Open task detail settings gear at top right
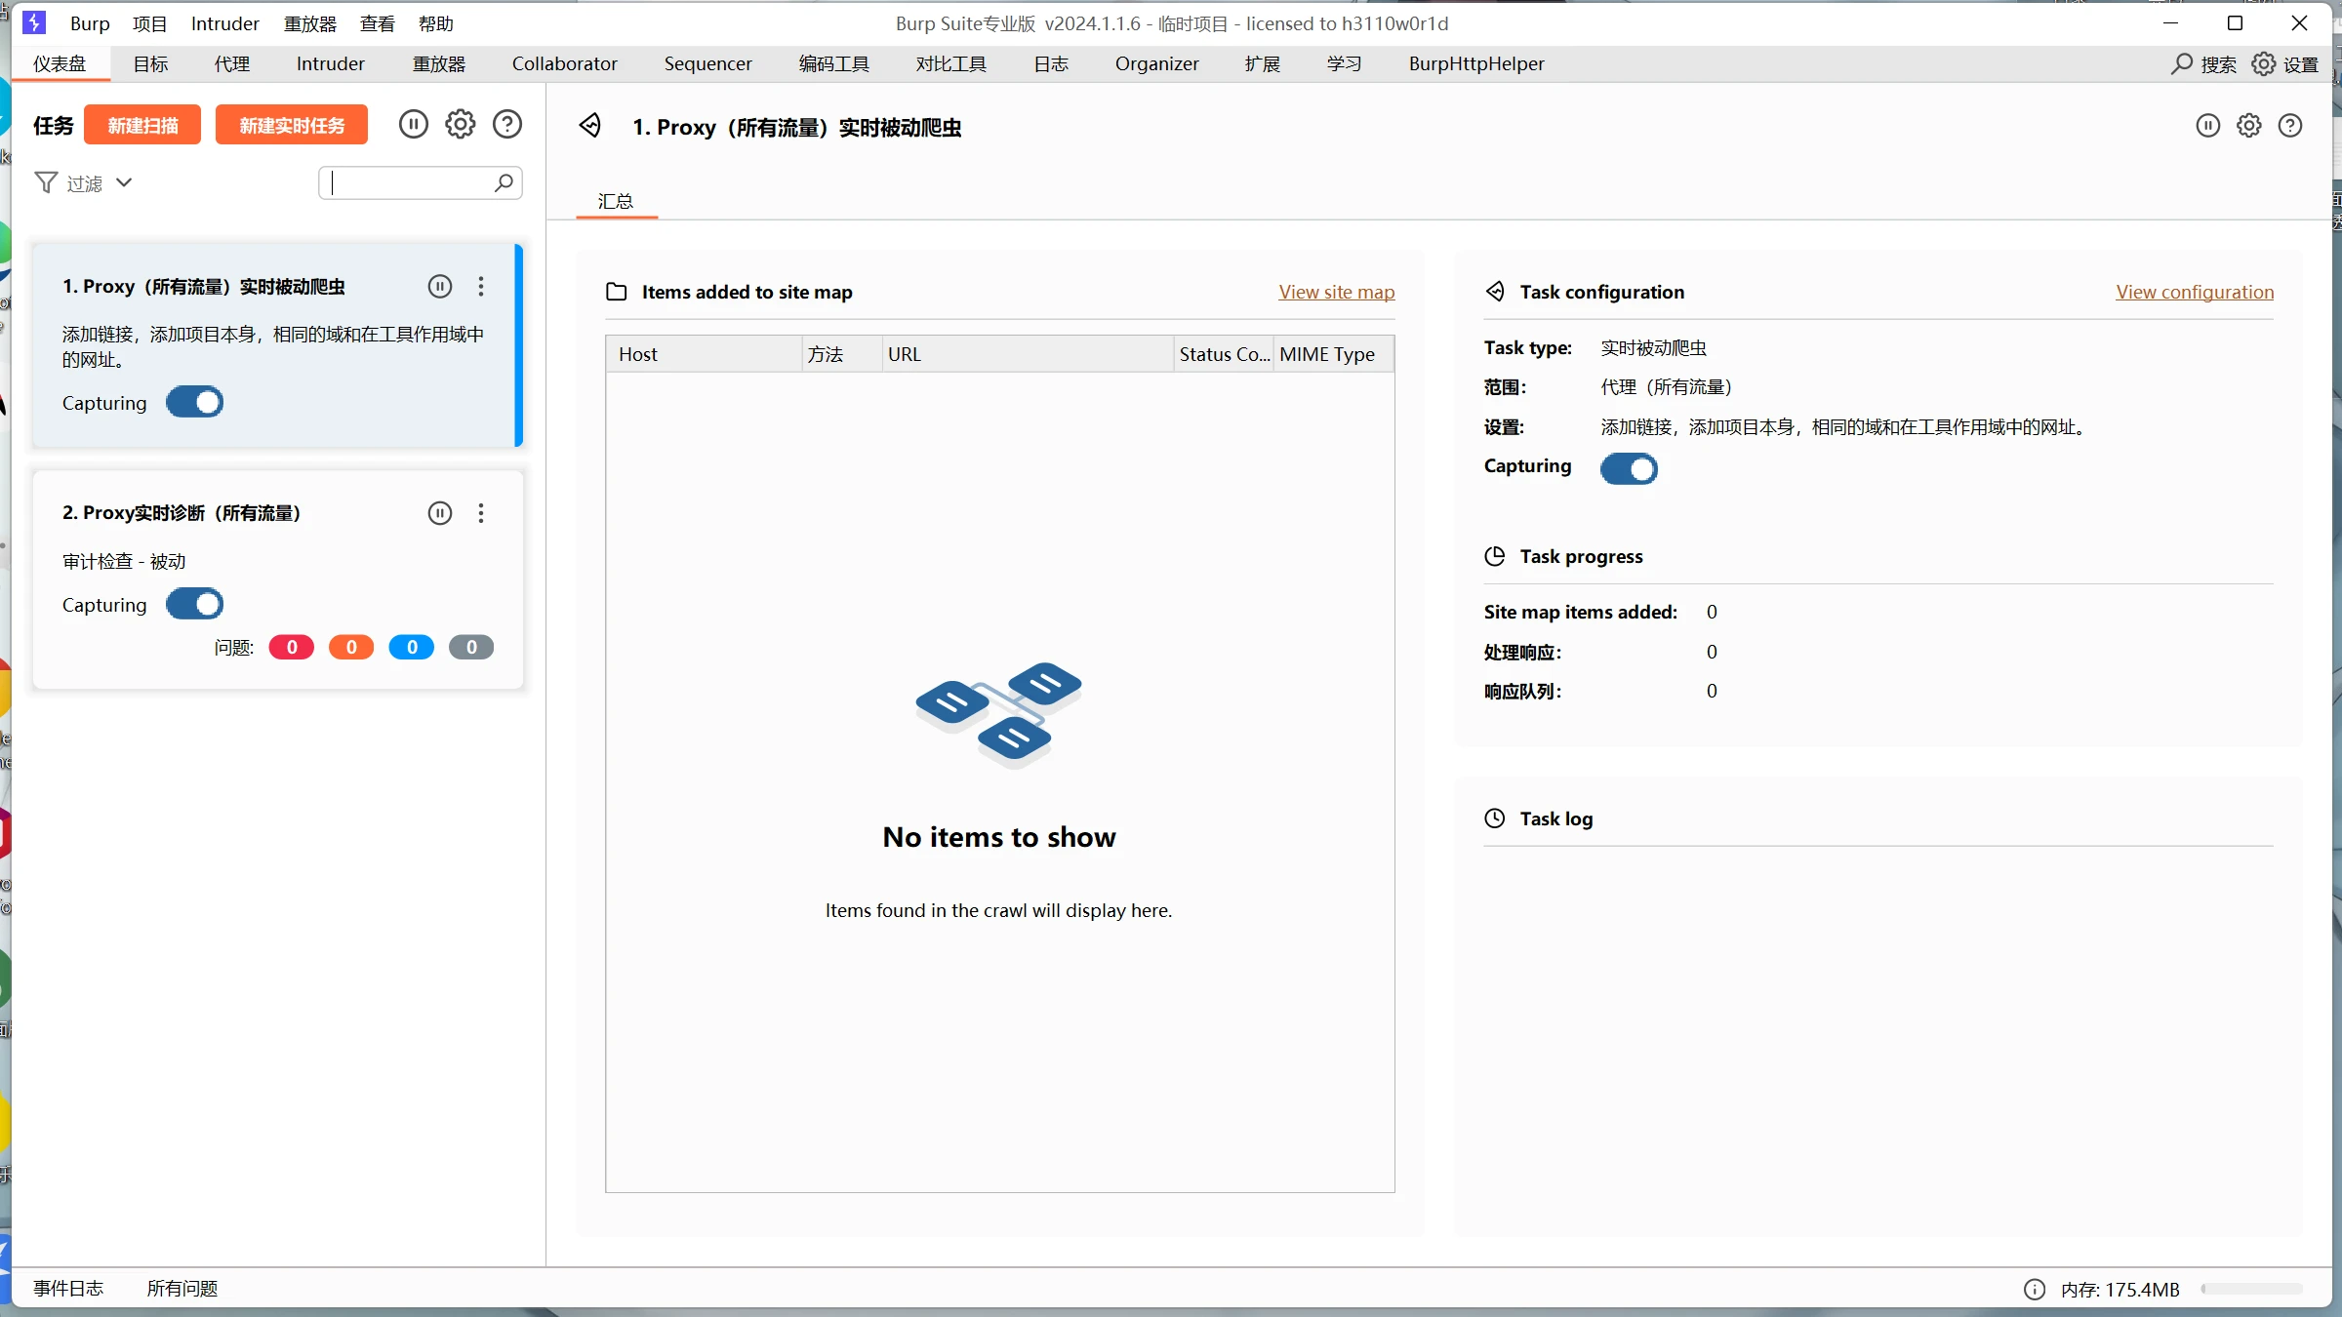 click(2249, 126)
